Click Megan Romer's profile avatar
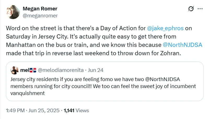Image resolution: width=209 pixels, height=119 pixels. (x=13, y=12)
